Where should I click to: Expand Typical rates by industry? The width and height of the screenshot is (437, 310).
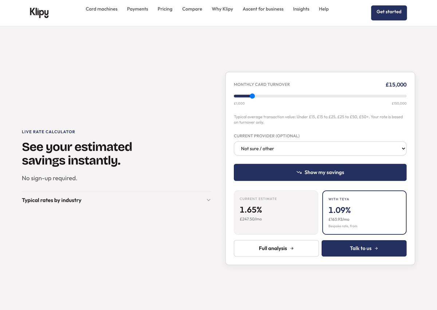pyautogui.click(x=117, y=200)
